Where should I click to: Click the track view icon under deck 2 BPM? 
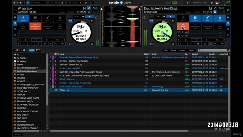215,12
